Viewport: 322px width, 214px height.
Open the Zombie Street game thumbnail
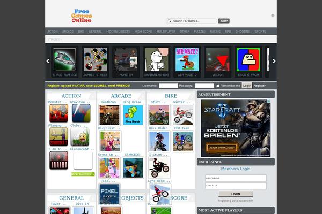[x=96, y=59]
